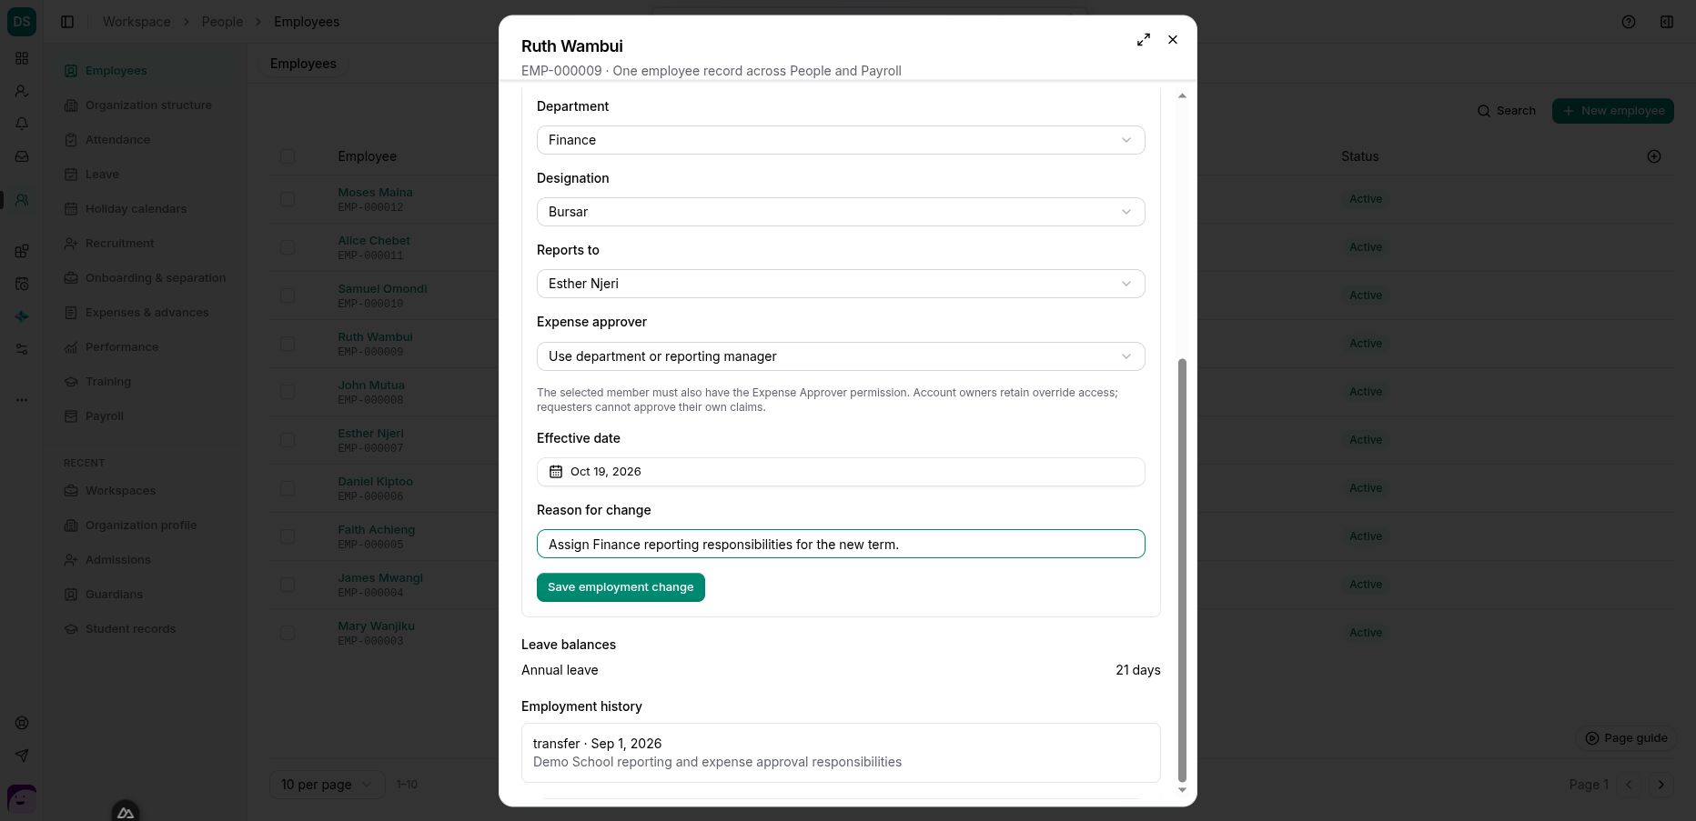This screenshot has height=821, width=1696.
Task: Open John Mutua's employee record link
Action: point(371,385)
